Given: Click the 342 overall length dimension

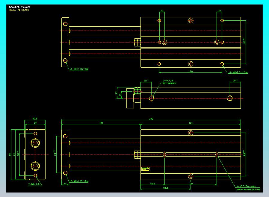Looking at the screenshot, I should point(151,119).
